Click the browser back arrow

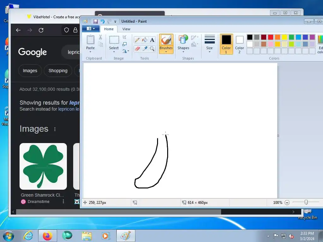[18, 30]
